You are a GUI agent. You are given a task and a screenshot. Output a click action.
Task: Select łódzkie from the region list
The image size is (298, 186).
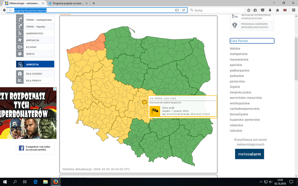click(235, 49)
